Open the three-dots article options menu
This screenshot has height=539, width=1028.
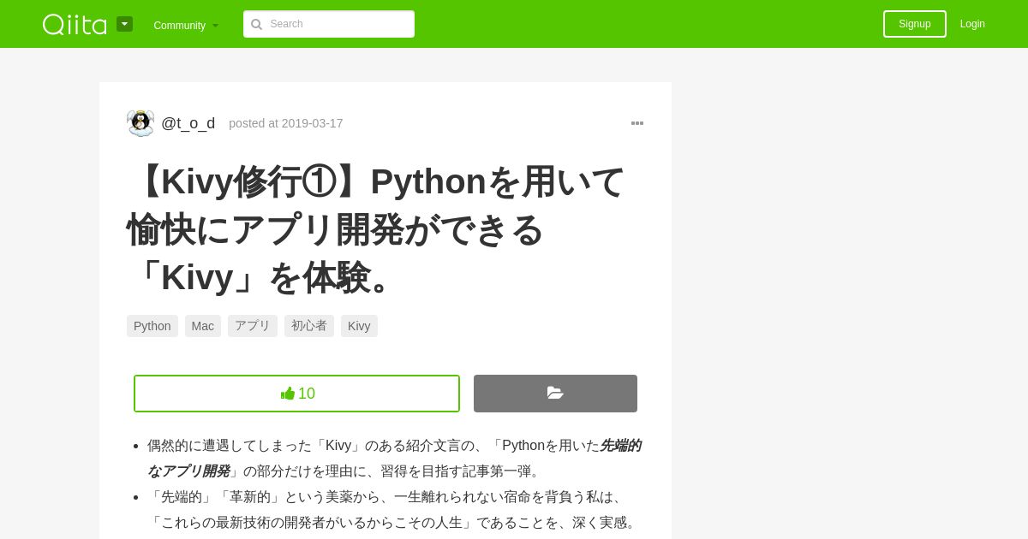(637, 123)
